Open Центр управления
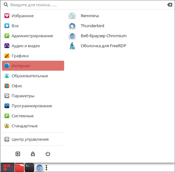Viewport: 175px width, 172px height. [x=33, y=139]
